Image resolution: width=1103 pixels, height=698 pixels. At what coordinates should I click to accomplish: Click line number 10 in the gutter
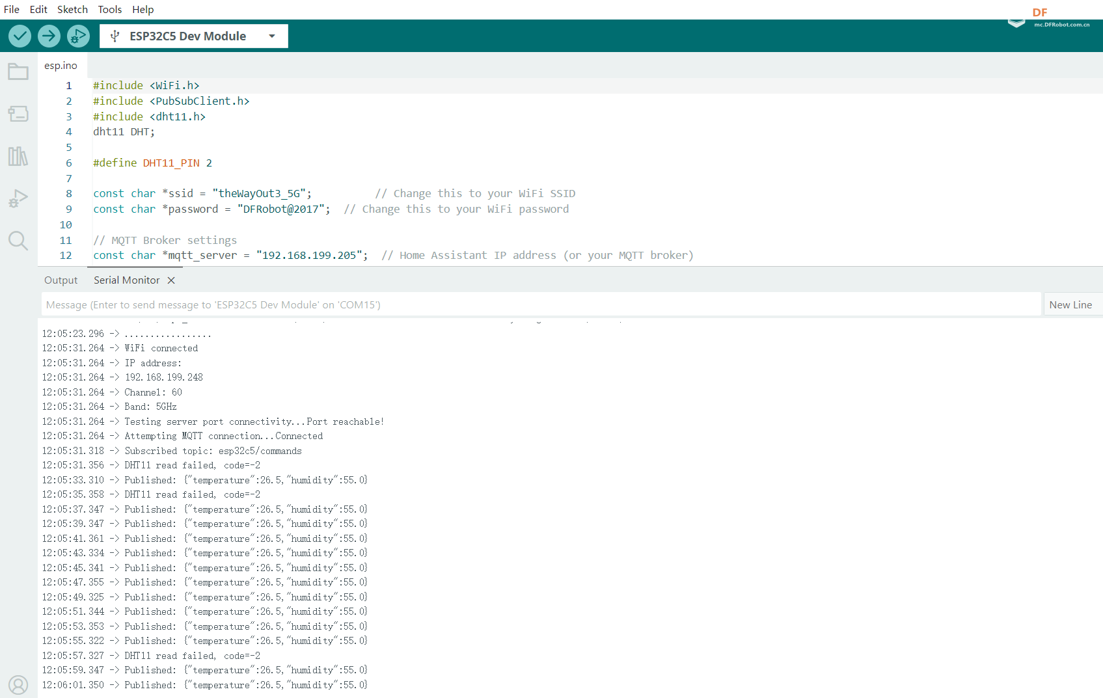[66, 225]
